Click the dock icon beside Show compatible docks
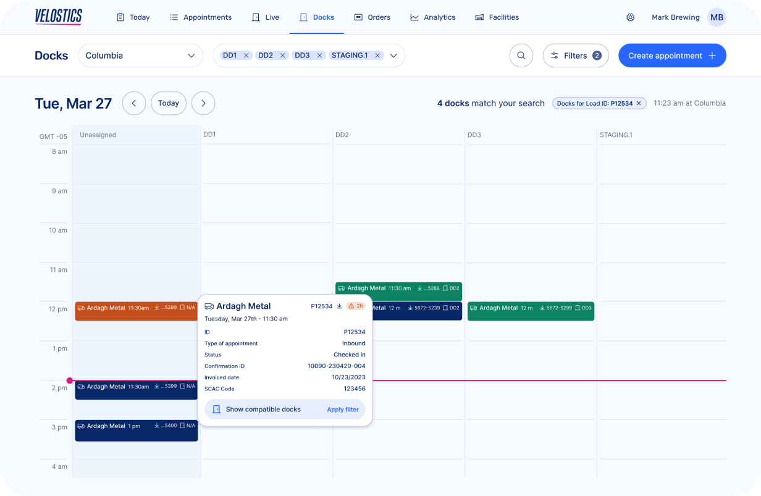This screenshot has width=761, height=496. 216,409
